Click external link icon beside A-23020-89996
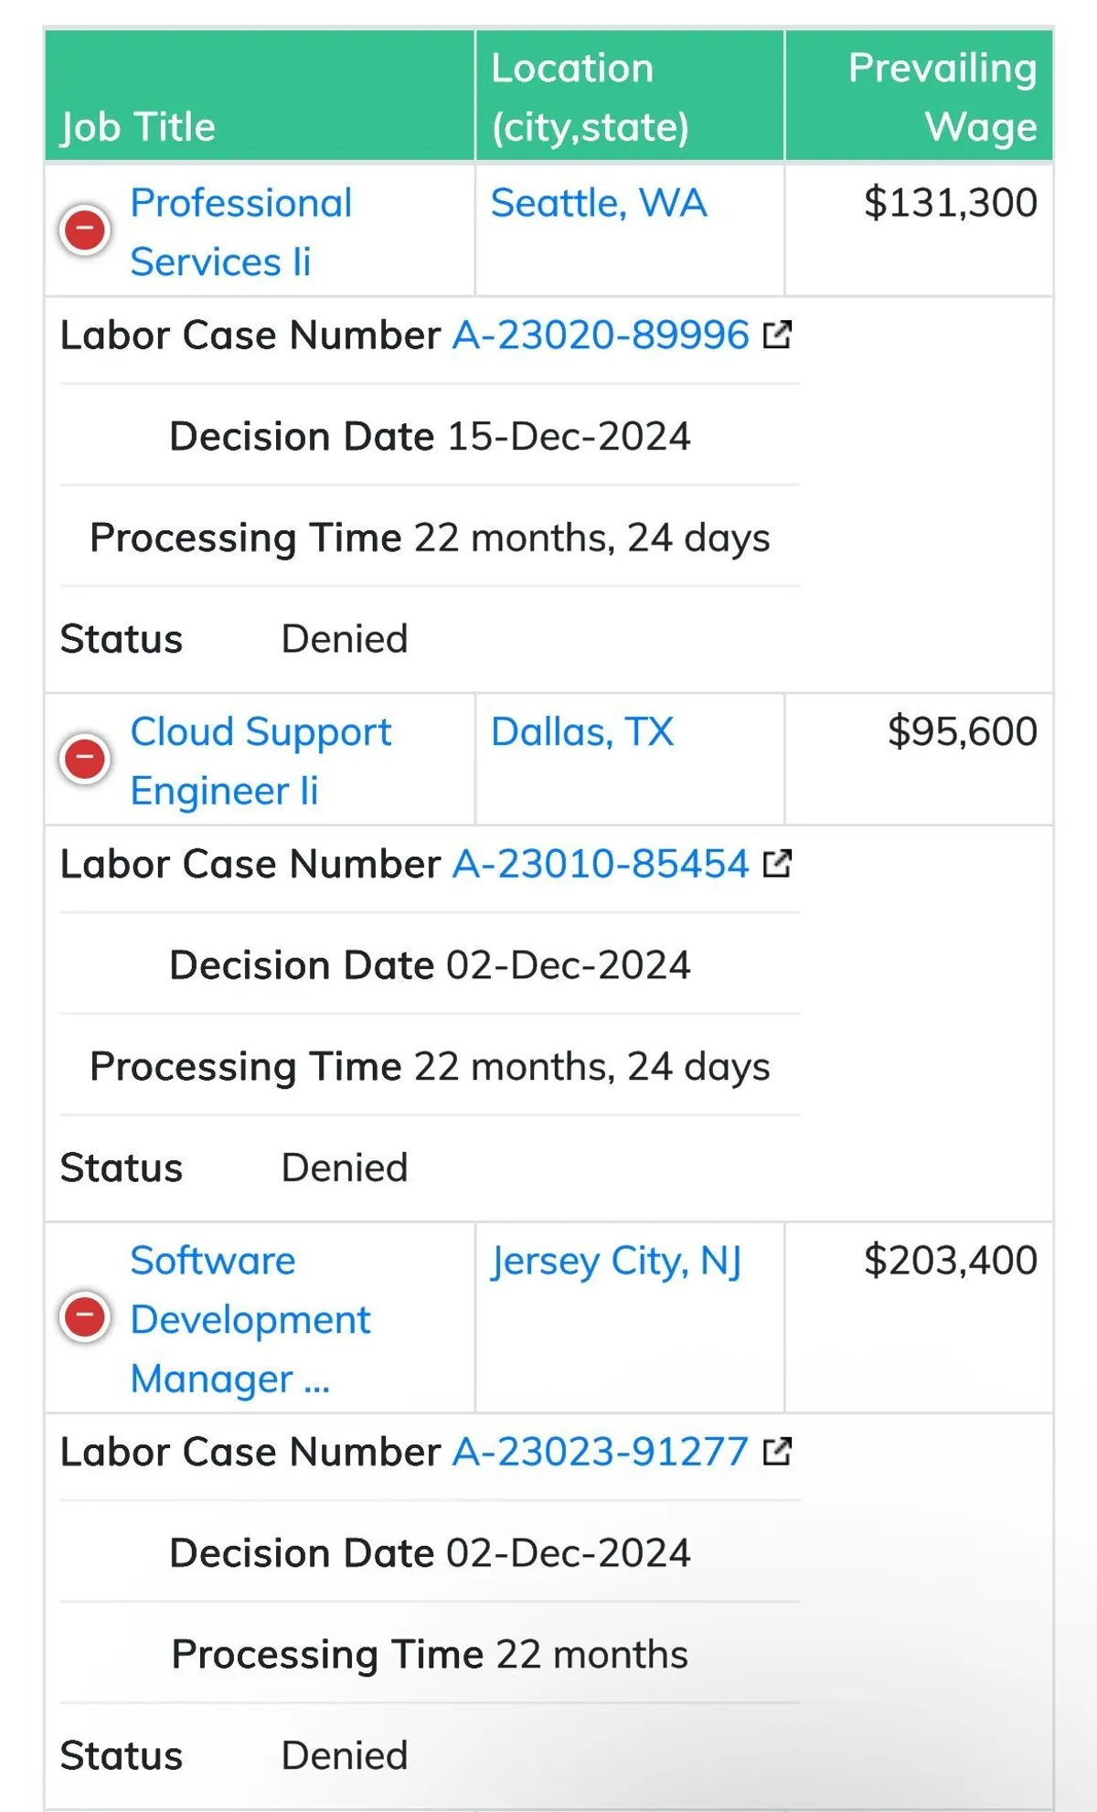1097x1812 pixels. click(x=777, y=336)
